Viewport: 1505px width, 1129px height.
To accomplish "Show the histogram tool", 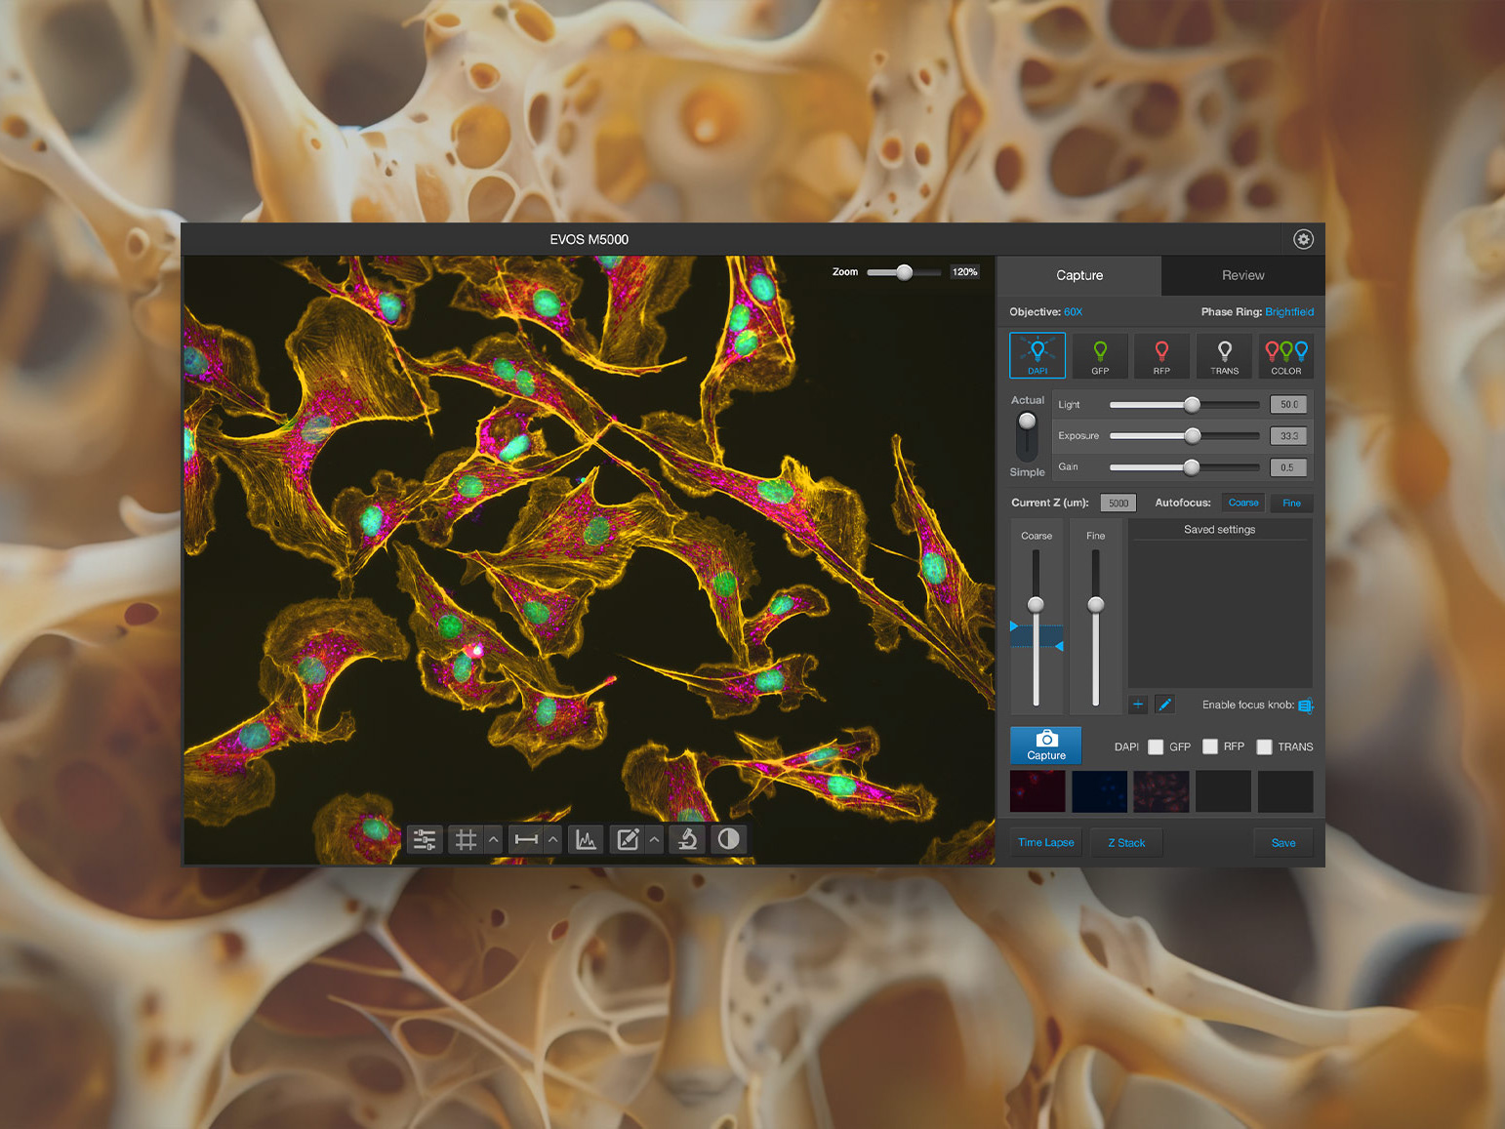I will (586, 840).
